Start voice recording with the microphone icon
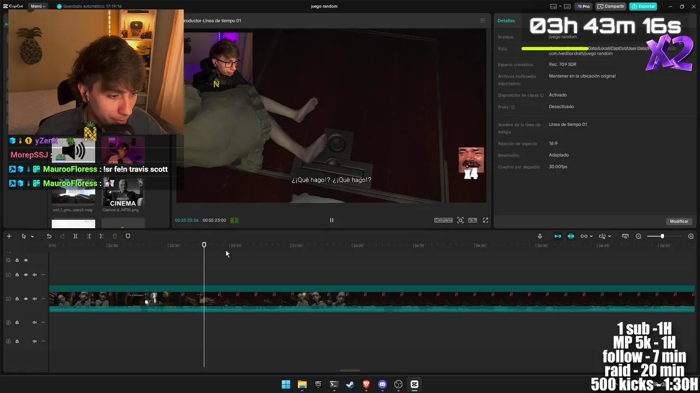This screenshot has height=393, width=700. (540, 236)
